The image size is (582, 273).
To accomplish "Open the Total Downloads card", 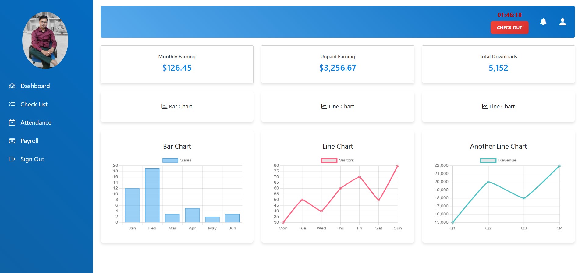I will click(498, 64).
